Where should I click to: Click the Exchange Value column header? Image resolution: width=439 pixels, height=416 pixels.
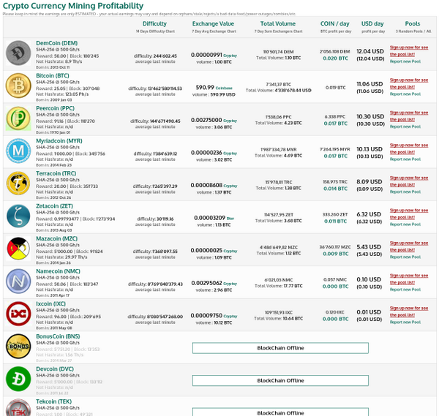coord(213,24)
